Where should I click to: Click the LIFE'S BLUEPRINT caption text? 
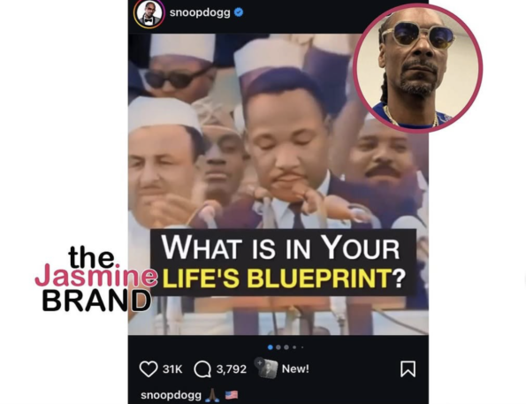pyautogui.click(x=284, y=278)
